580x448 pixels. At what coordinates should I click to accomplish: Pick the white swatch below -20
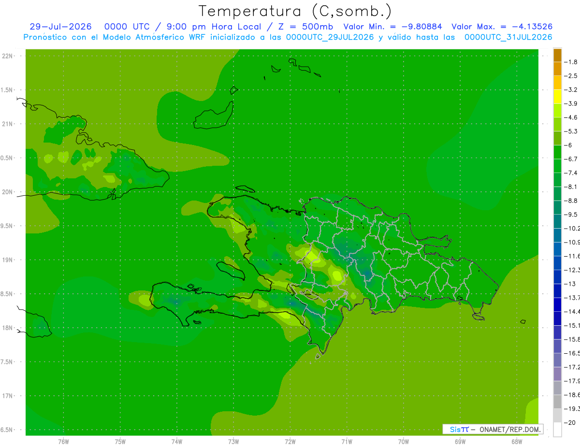tap(557, 430)
